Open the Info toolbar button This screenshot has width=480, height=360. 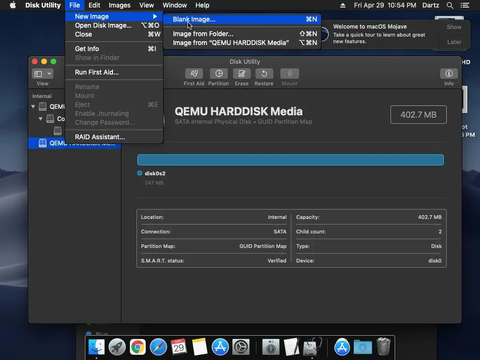pyautogui.click(x=449, y=74)
